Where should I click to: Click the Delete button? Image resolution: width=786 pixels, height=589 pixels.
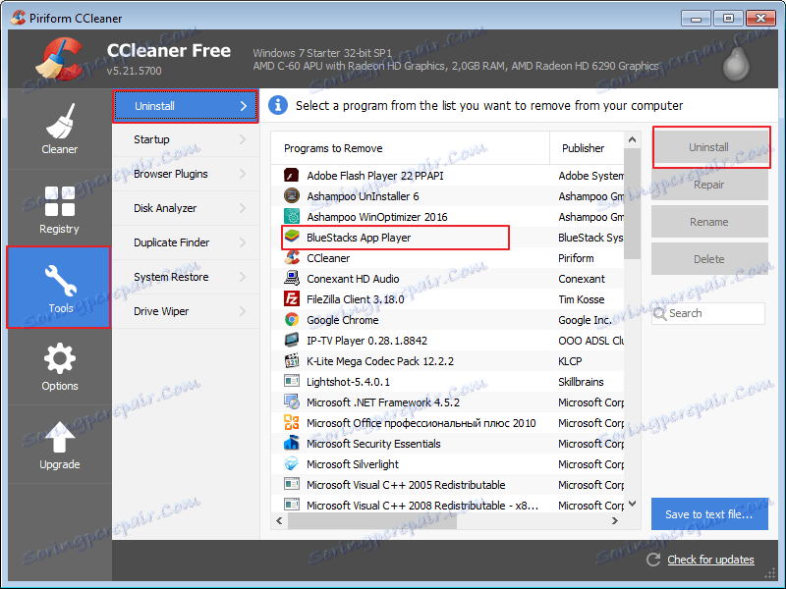tap(709, 259)
